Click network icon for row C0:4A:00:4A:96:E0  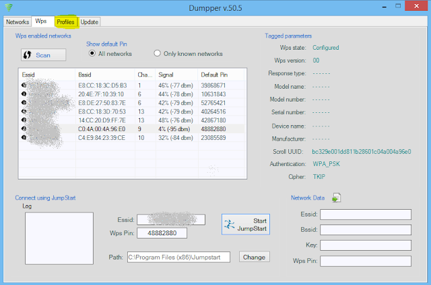[x=24, y=128]
